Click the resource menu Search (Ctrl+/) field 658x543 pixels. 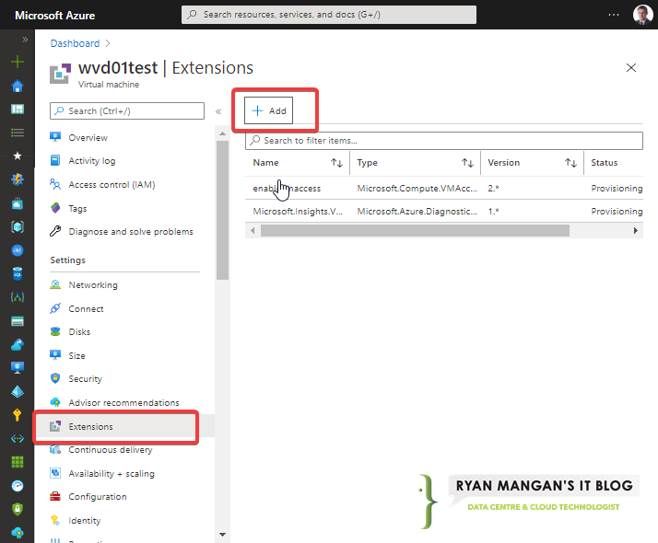pyautogui.click(x=127, y=111)
